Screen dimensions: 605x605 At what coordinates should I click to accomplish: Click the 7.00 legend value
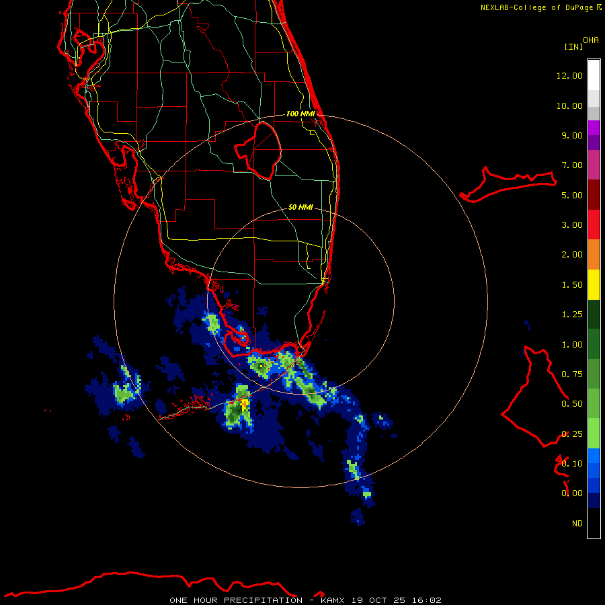[572, 165]
